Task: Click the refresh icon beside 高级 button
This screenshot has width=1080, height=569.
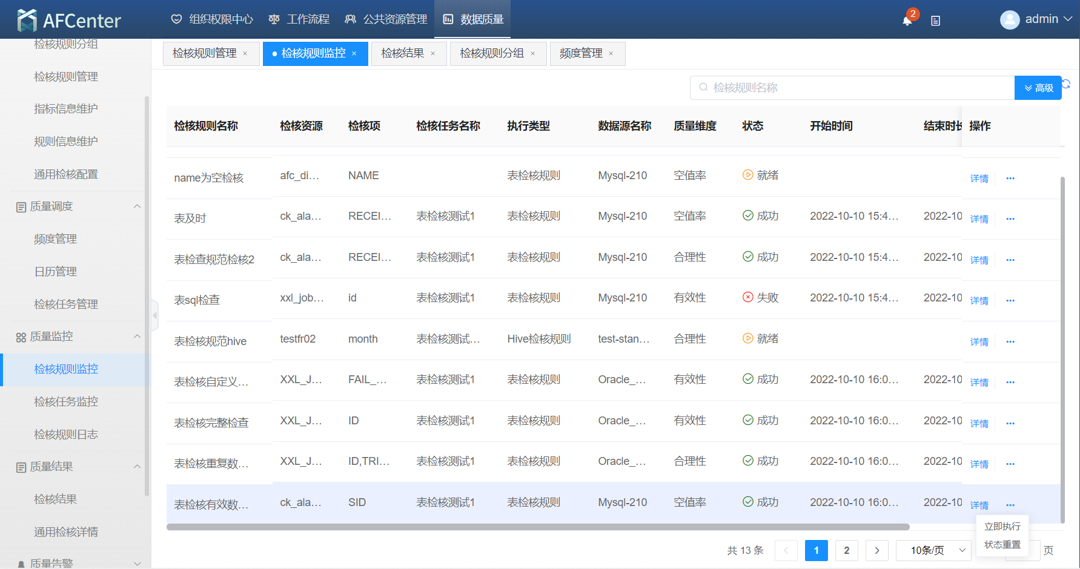Action: tap(1066, 84)
